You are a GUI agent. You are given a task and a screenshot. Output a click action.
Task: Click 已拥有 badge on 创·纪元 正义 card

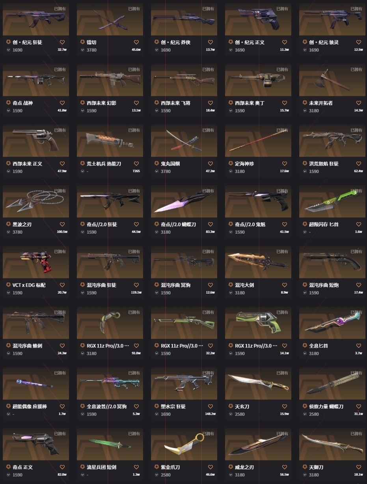click(282, 9)
